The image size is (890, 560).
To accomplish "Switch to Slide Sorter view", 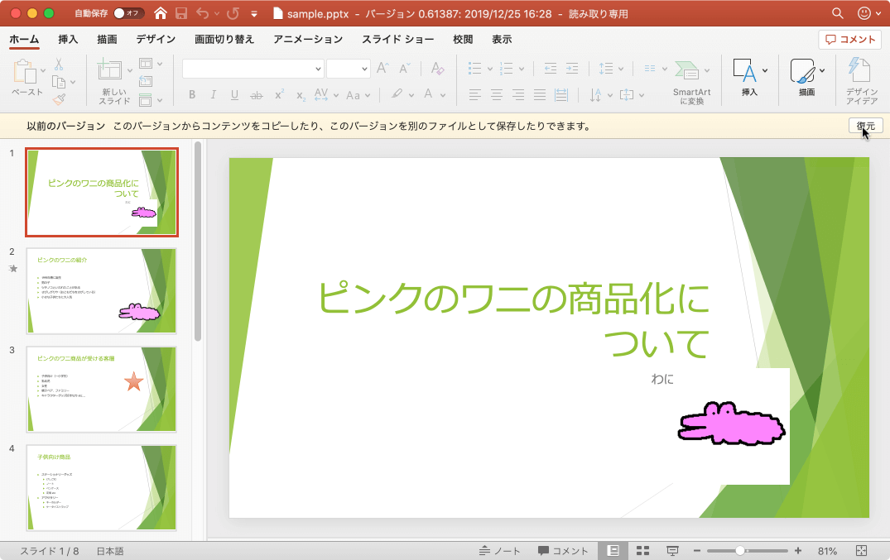I will tap(642, 550).
